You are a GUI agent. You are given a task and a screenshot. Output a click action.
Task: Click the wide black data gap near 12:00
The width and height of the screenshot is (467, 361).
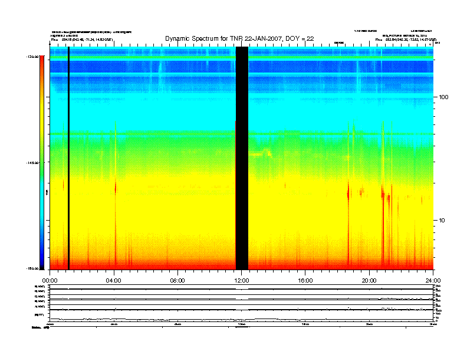click(x=242, y=158)
